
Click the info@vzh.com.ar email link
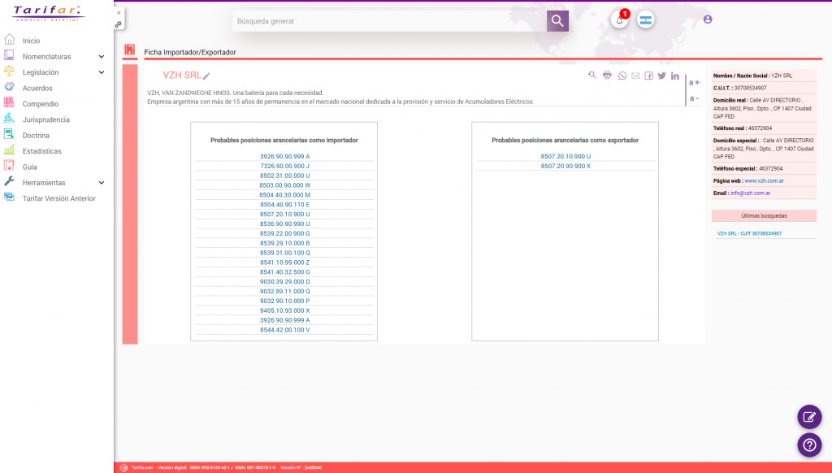click(x=750, y=193)
